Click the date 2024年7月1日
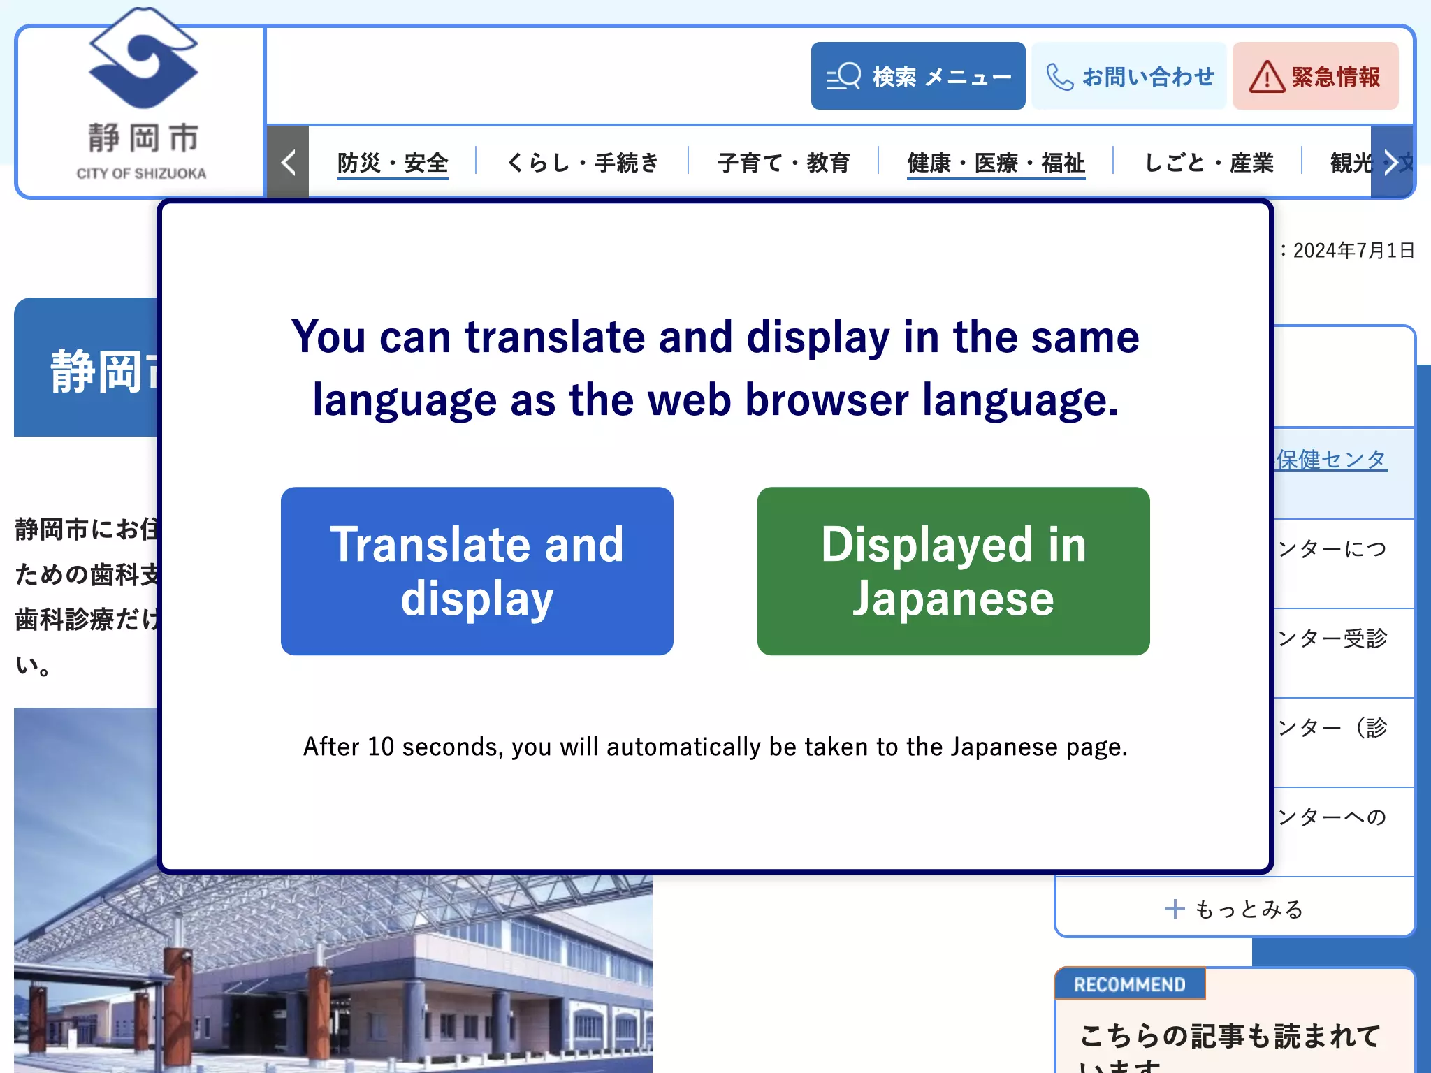Viewport: 1431px width, 1073px height. [x=1353, y=251]
